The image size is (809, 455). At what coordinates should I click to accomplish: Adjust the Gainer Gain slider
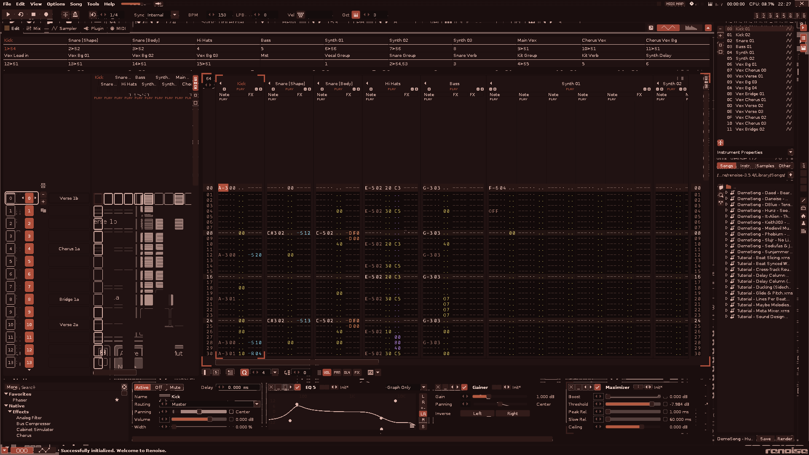click(499, 396)
